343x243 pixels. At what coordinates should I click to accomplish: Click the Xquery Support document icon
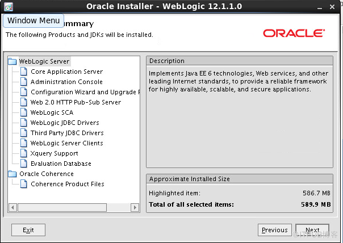tap(24, 153)
